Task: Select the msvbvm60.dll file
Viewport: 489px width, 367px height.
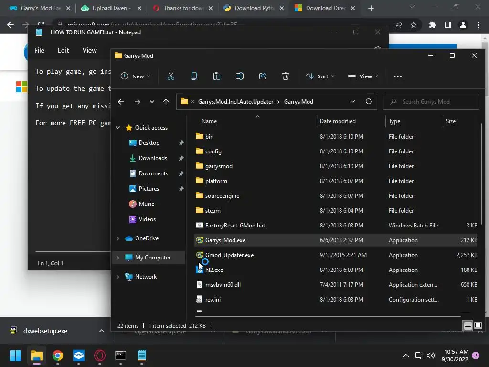Action: [x=223, y=285]
